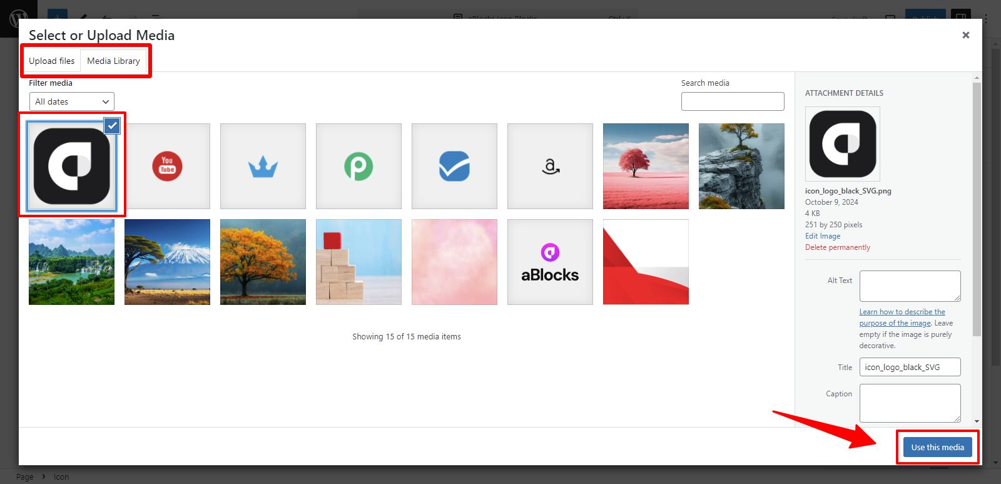The image size is (1001, 484).
Task: Select the YouTube logo thumbnail
Action: pos(167,166)
